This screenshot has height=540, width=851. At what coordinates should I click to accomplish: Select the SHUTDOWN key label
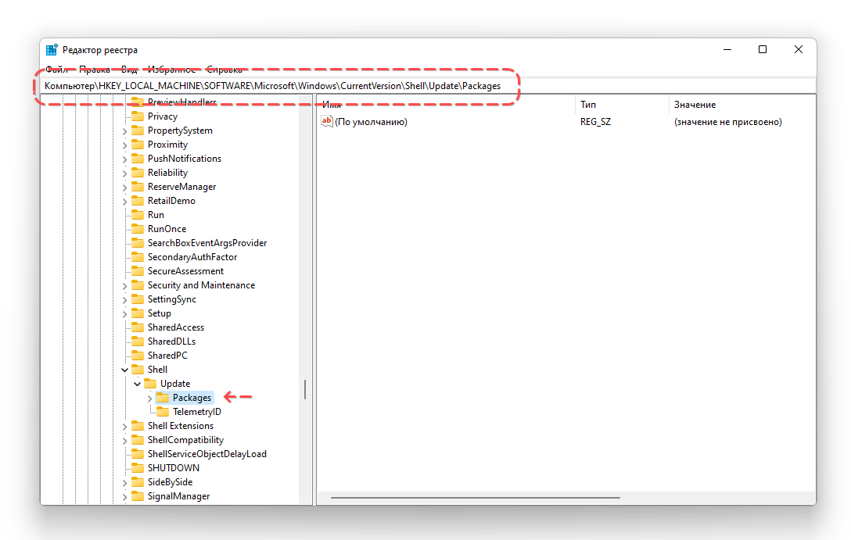173,468
